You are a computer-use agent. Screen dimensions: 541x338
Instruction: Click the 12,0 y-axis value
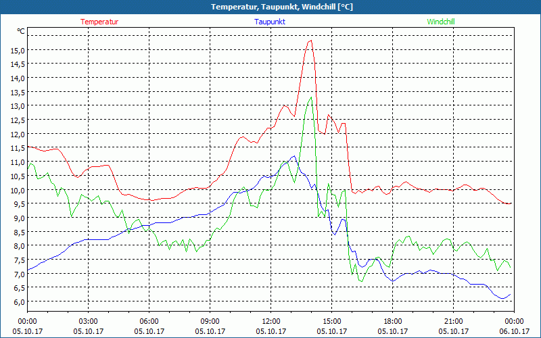coord(18,134)
